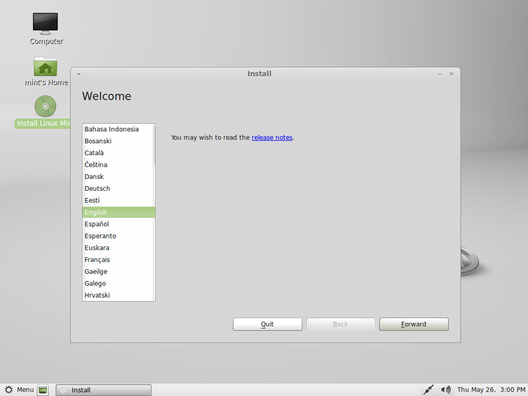Image resolution: width=528 pixels, height=396 pixels.
Task: Click the volume speaker tray icon
Action: click(445, 389)
